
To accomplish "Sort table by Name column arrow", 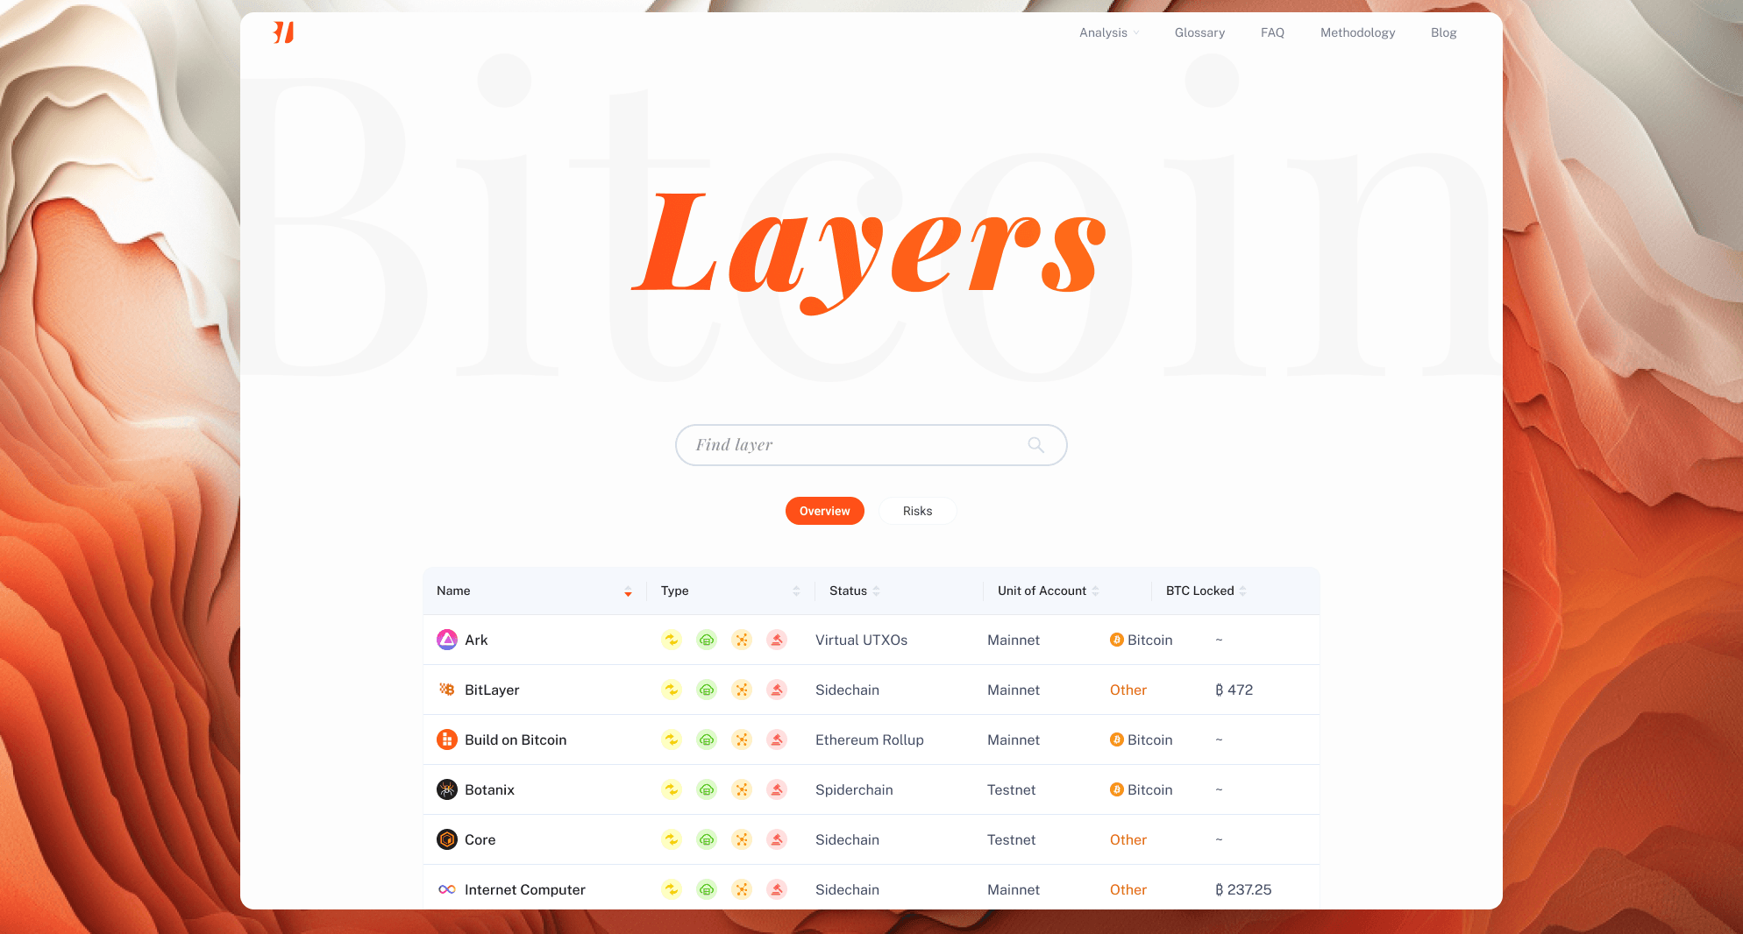I will pyautogui.click(x=628, y=591).
